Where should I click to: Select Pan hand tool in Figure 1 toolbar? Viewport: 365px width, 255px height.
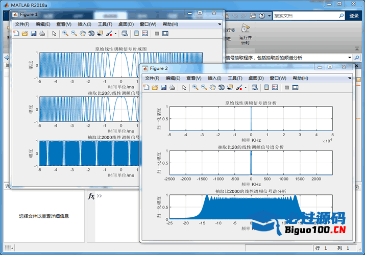coord(83,34)
